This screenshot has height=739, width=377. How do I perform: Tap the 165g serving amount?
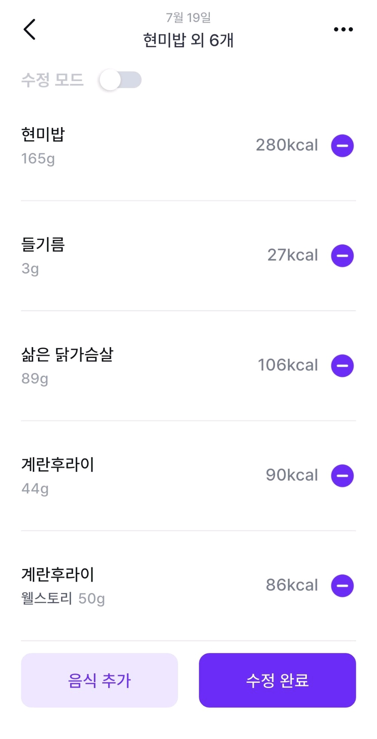38,159
